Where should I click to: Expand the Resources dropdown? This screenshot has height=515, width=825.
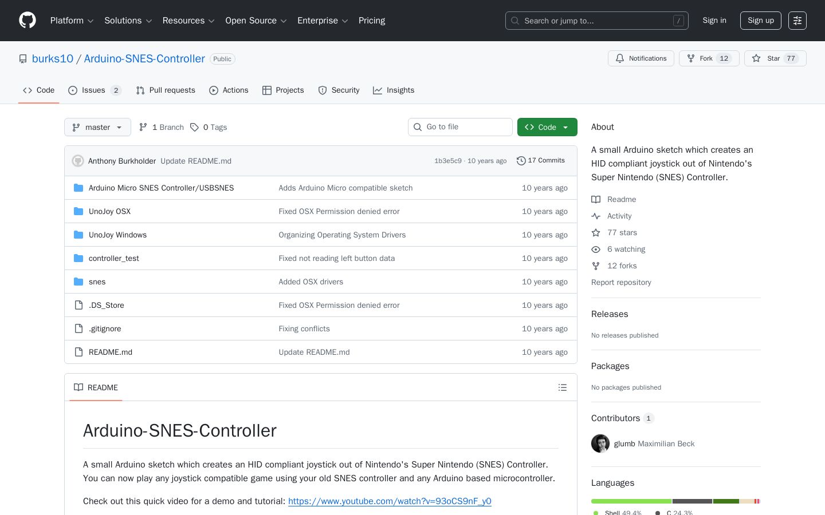188,21
